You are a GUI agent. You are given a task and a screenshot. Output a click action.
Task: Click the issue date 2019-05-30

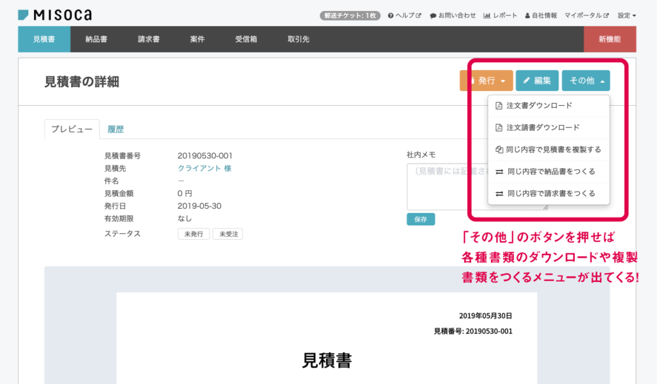pyautogui.click(x=200, y=206)
